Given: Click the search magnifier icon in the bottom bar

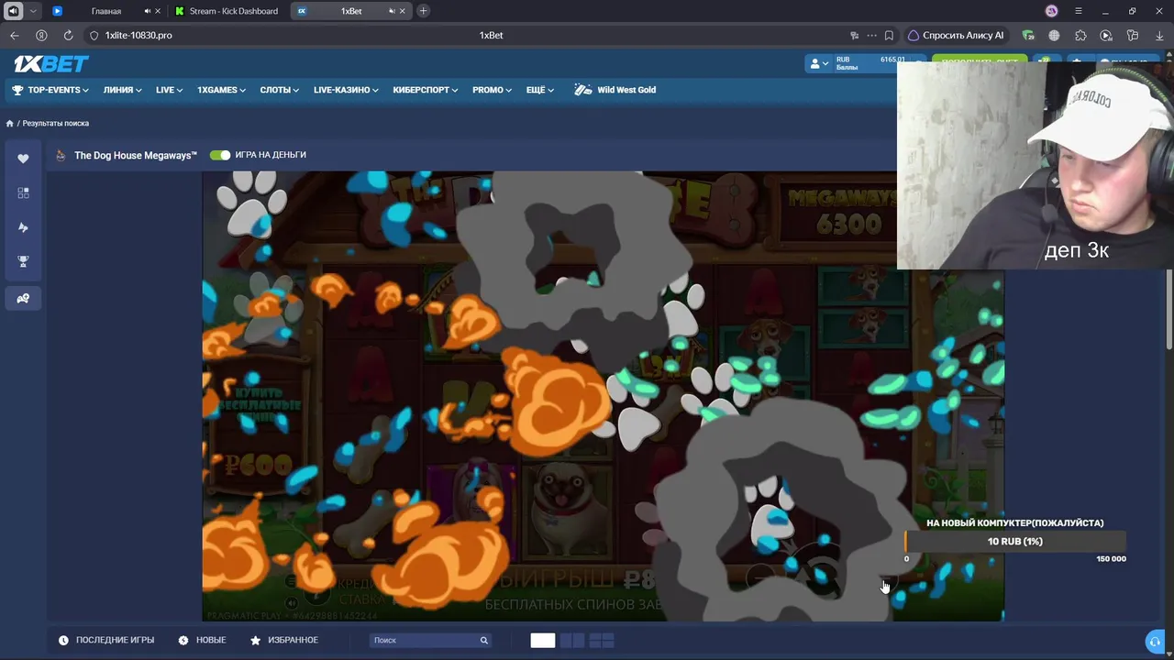Looking at the screenshot, I should coord(483,640).
